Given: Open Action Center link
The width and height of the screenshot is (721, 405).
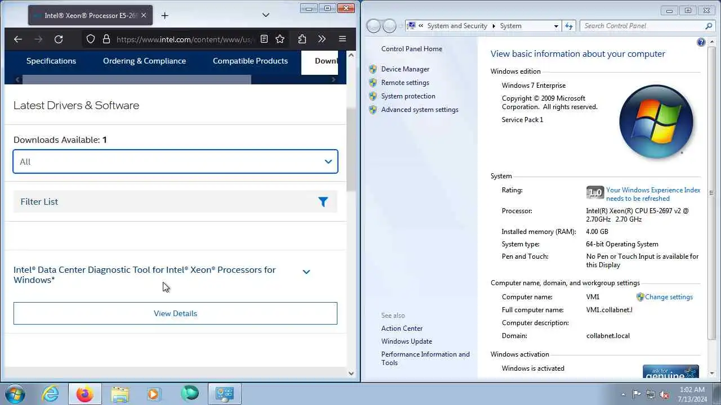Looking at the screenshot, I should pos(402,328).
